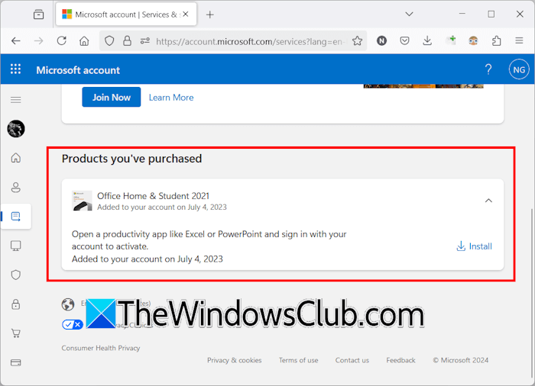Open the Learn More link
Image resolution: width=535 pixels, height=386 pixels.
[171, 98]
